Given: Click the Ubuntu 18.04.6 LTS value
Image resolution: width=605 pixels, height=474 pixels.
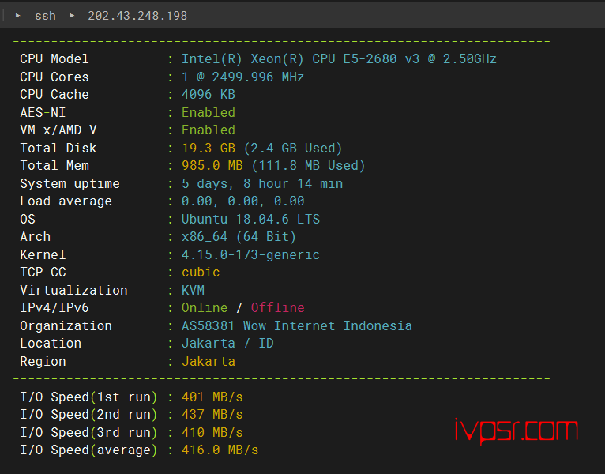Looking at the screenshot, I should (250, 219).
